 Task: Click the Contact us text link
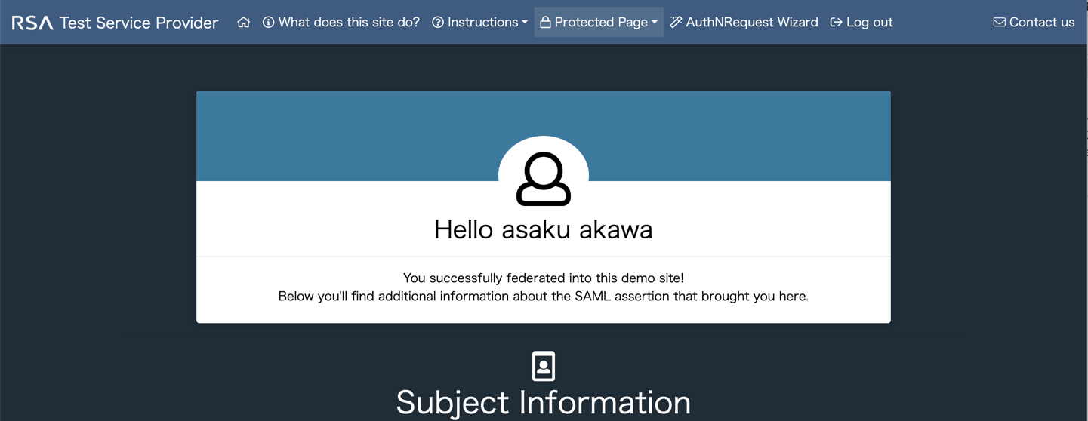1041,23
